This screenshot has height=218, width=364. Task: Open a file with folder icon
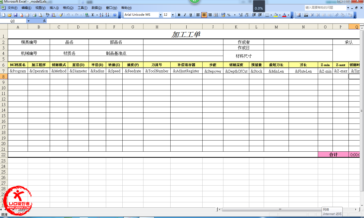pos(10,15)
